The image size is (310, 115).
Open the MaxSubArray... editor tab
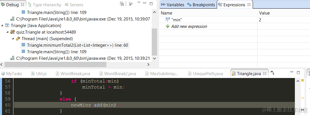click(x=162, y=74)
